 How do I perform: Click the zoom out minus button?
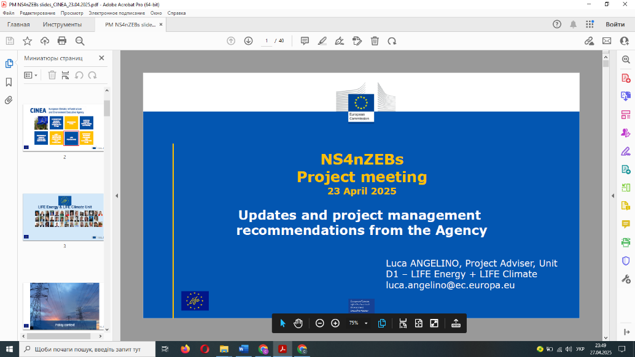(319, 323)
